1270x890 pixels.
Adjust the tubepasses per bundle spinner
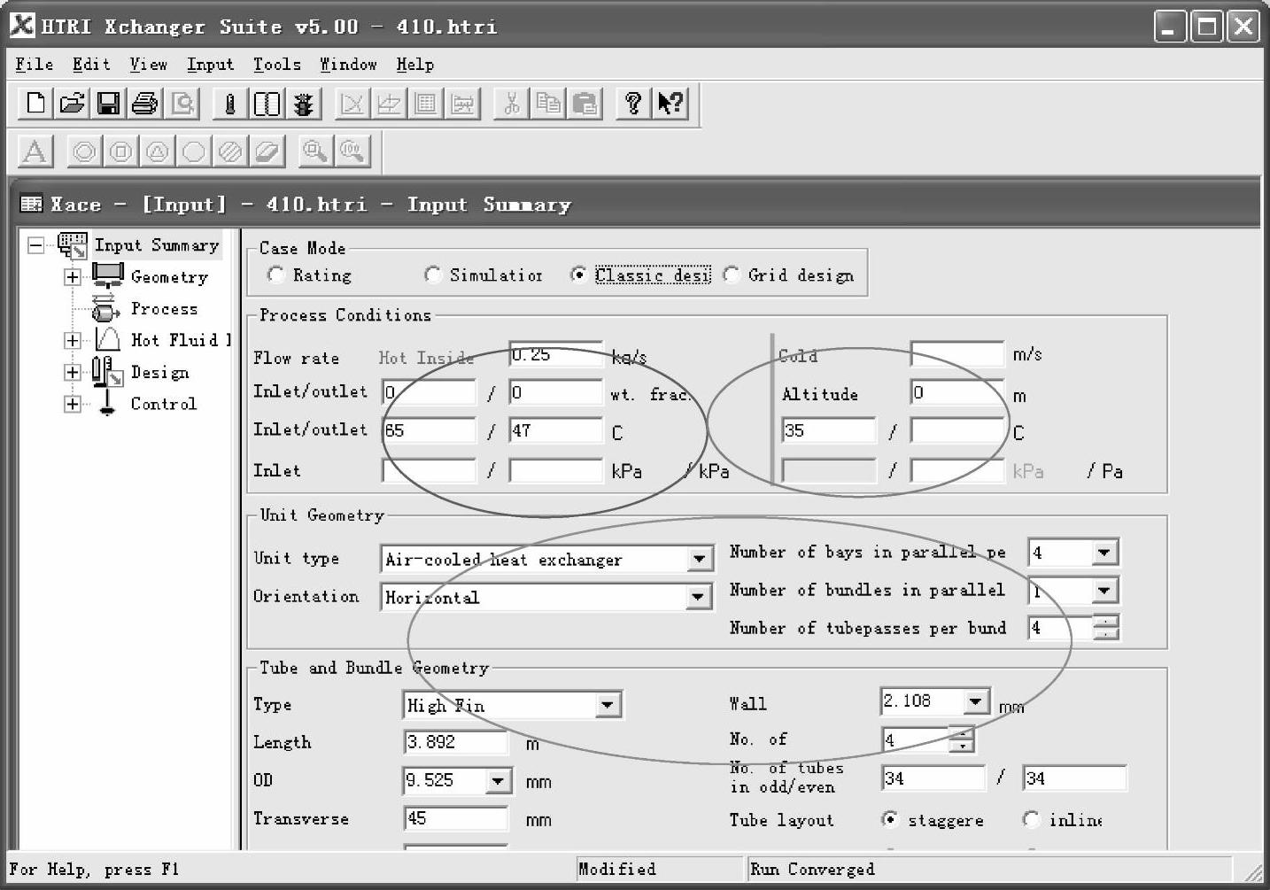pyautogui.click(x=1106, y=628)
